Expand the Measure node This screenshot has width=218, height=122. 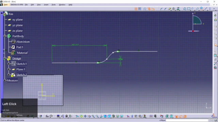tap(5, 80)
